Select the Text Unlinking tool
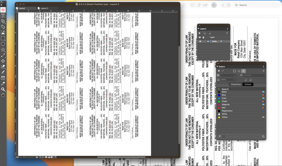Image resolution: width=282 pixels, height=166 pixels. point(3,27)
